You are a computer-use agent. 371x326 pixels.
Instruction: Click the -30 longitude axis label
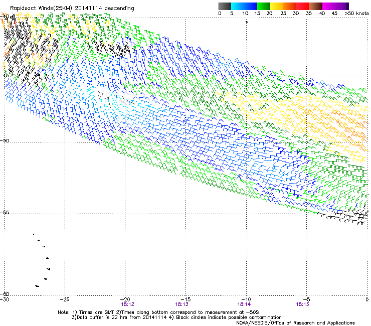[5, 299]
